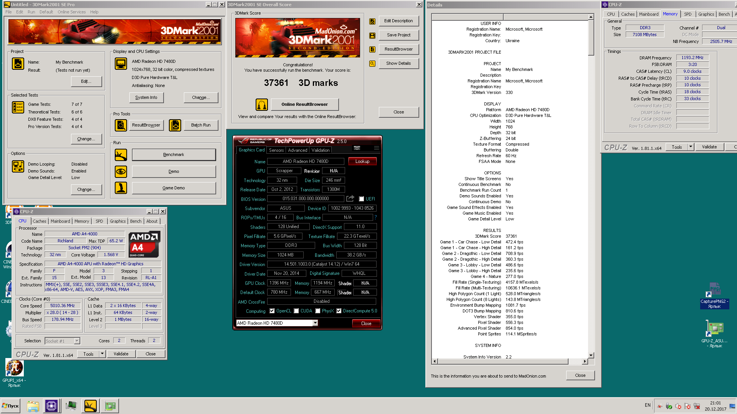Click the Project icon in 3DMark2001
The width and height of the screenshot is (737, 414).
(x=18, y=64)
